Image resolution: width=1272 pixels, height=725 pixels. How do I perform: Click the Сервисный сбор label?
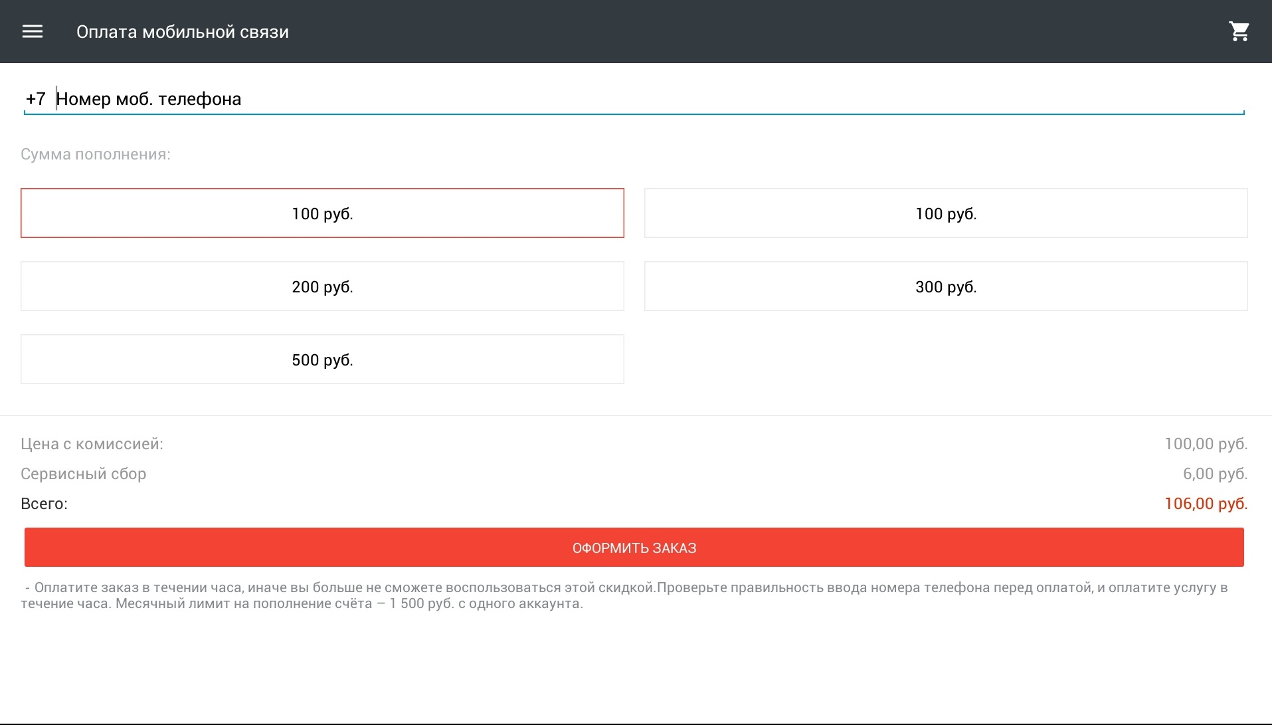pos(84,474)
